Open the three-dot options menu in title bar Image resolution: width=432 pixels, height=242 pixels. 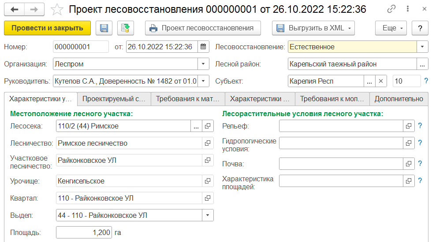coord(408,9)
